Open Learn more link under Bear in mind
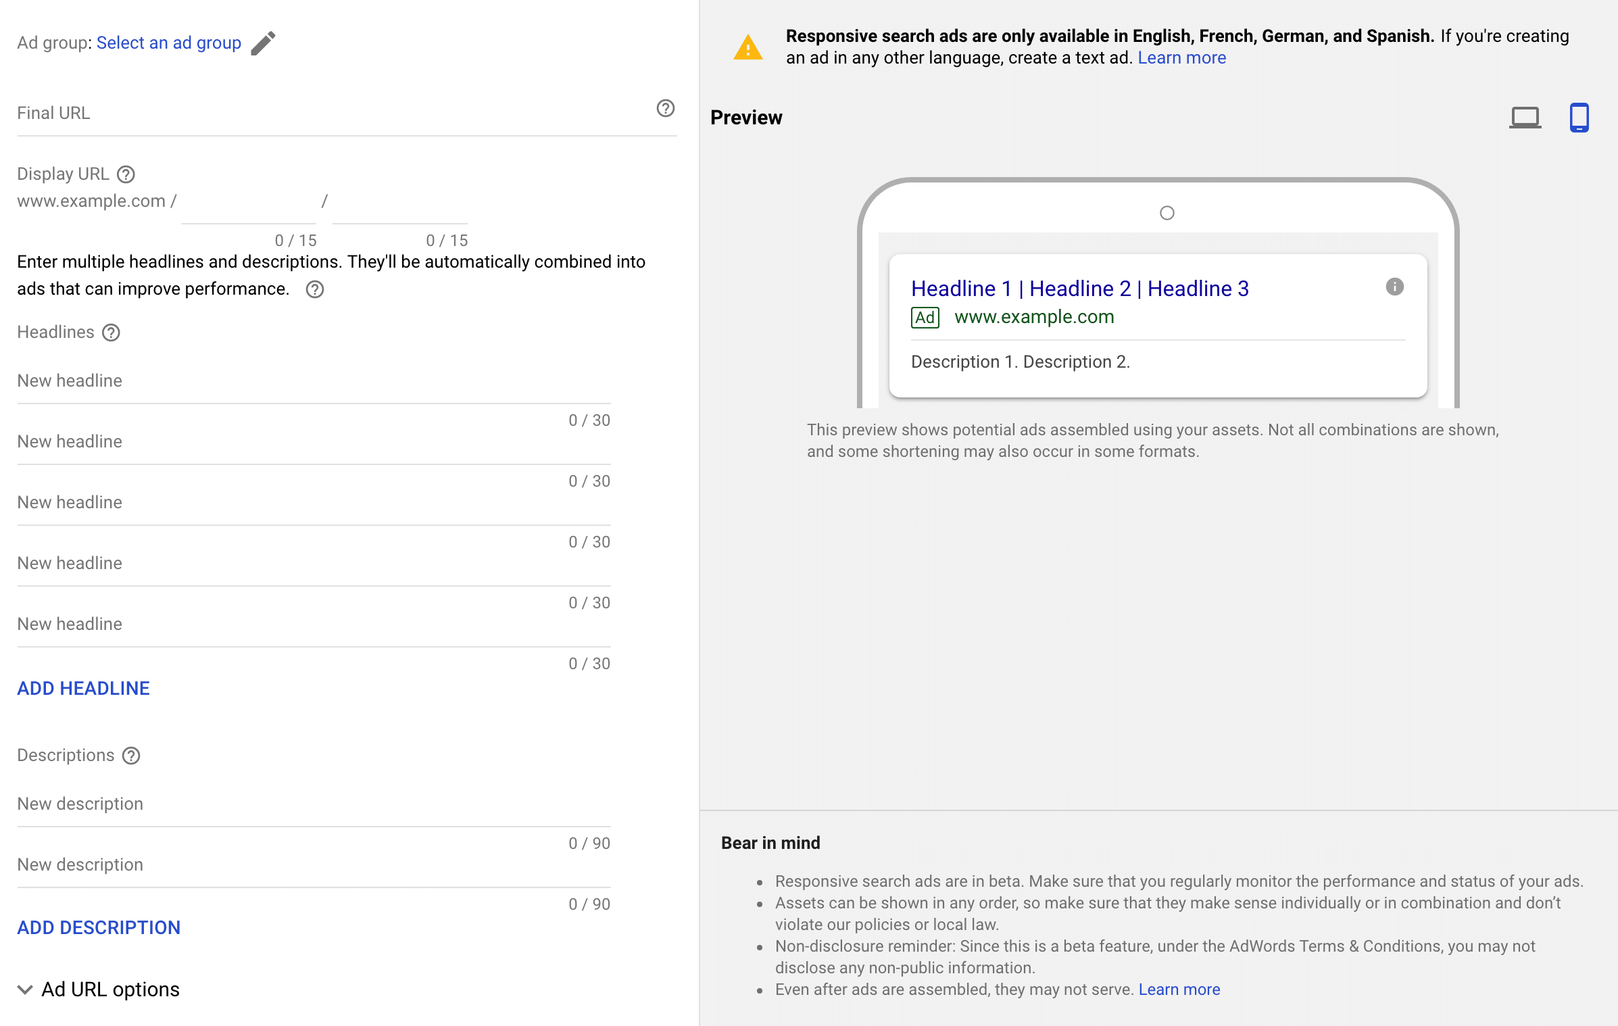Image resolution: width=1618 pixels, height=1026 pixels. tap(1179, 990)
